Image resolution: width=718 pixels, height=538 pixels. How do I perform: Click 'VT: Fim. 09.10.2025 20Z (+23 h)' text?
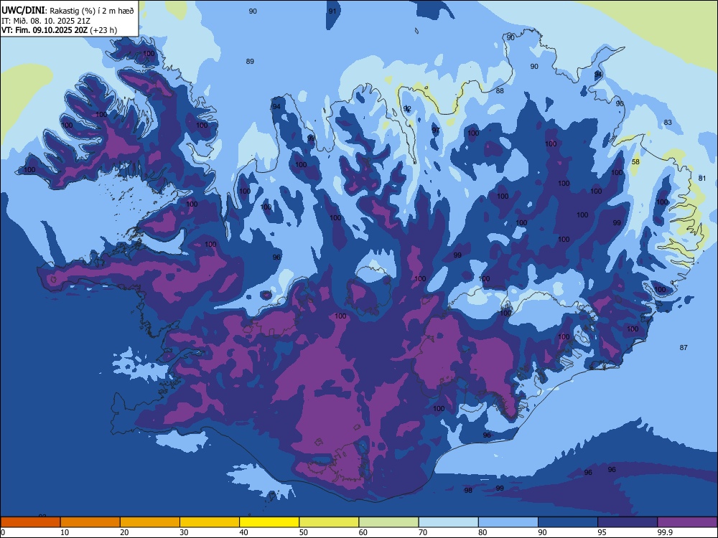tap(59, 30)
